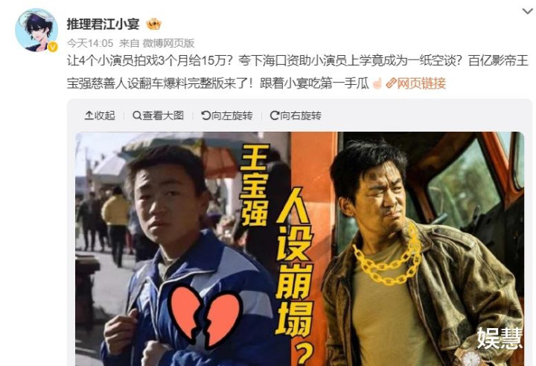Open the orange 网页链接 hyperlink

tap(421, 83)
